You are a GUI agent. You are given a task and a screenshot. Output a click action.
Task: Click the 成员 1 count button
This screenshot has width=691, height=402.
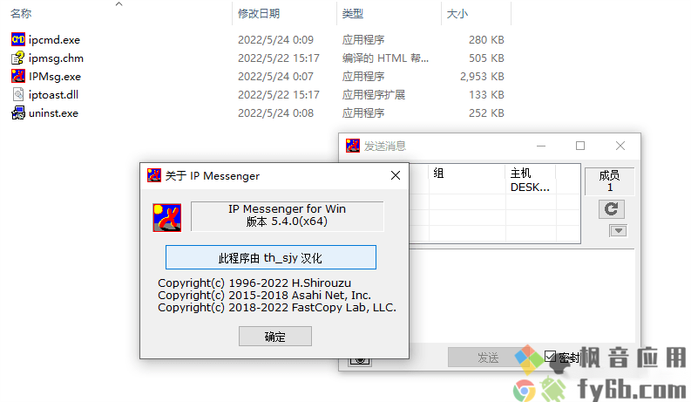pyautogui.click(x=609, y=181)
